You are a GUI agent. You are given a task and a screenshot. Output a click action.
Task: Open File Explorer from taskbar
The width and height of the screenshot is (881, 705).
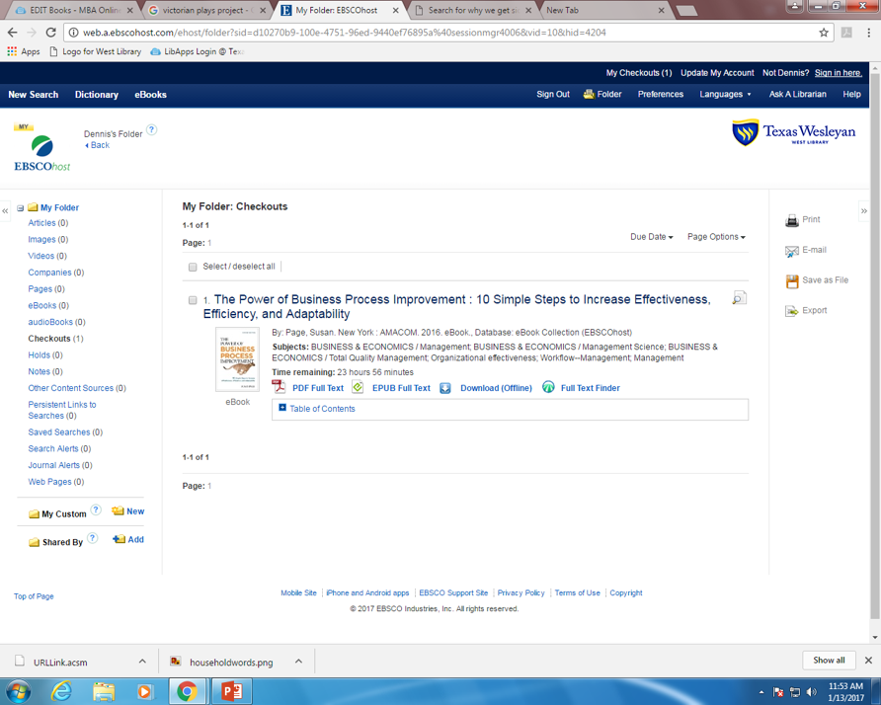pyautogui.click(x=104, y=691)
